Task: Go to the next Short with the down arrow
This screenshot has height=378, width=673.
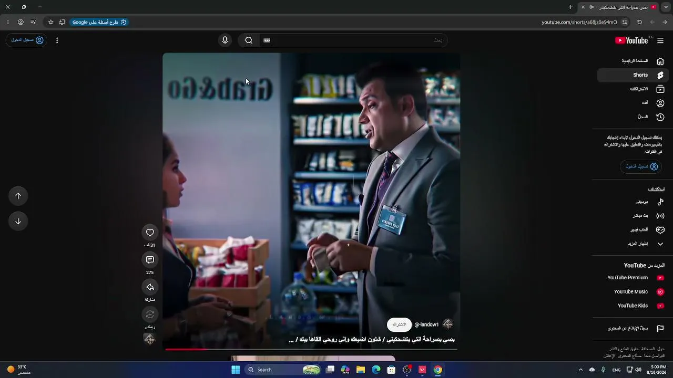Action: (18, 221)
